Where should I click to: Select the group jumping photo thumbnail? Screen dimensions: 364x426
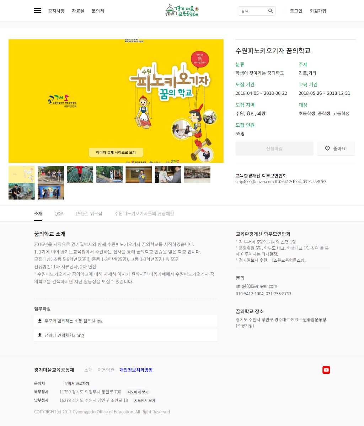[51, 174]
